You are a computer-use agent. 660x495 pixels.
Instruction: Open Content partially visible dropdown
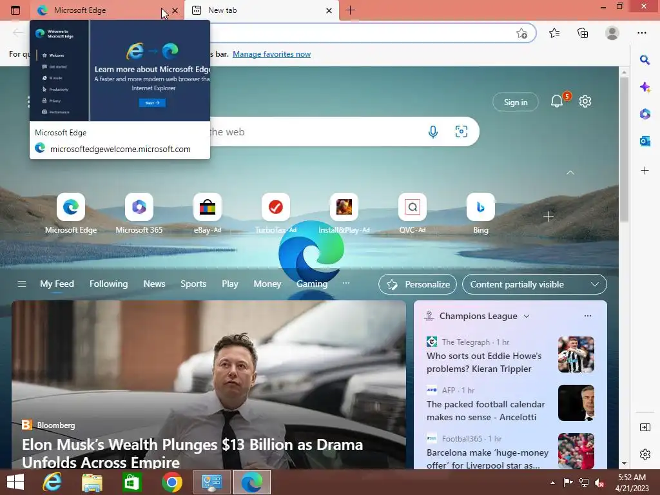click(534, 284)
